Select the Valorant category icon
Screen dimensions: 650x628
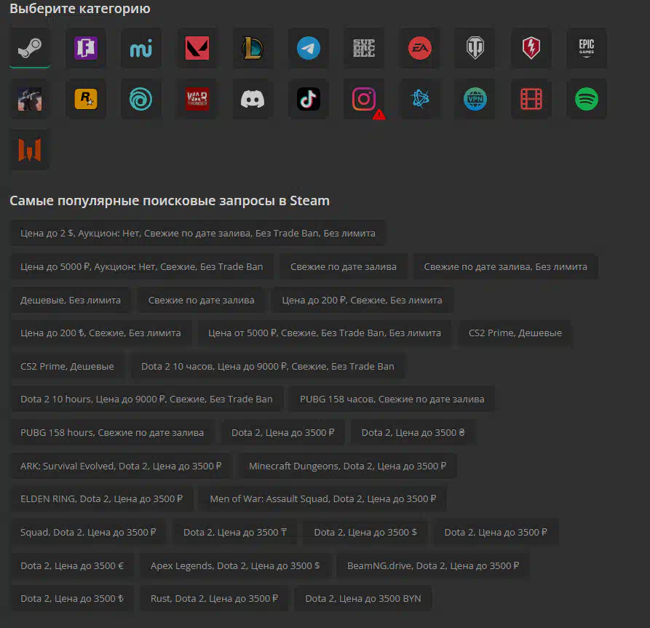(197, 48)
